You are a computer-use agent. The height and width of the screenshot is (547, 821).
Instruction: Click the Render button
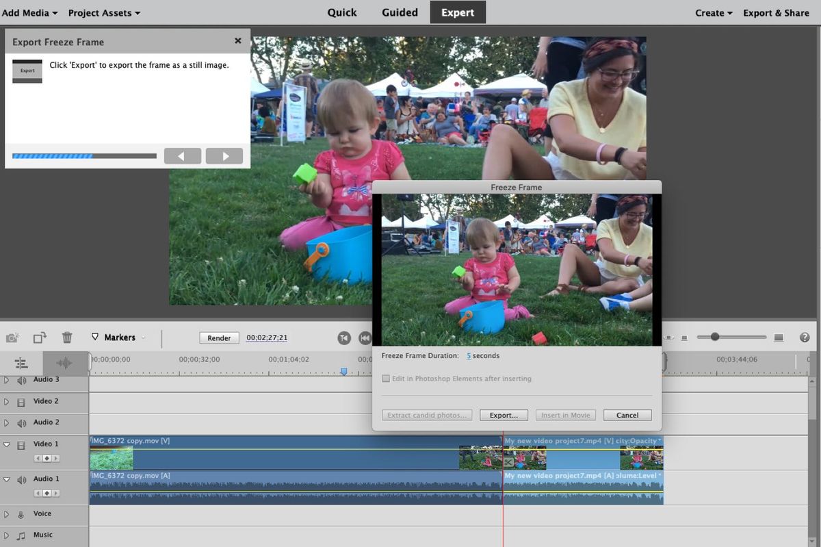coord(219,338)
